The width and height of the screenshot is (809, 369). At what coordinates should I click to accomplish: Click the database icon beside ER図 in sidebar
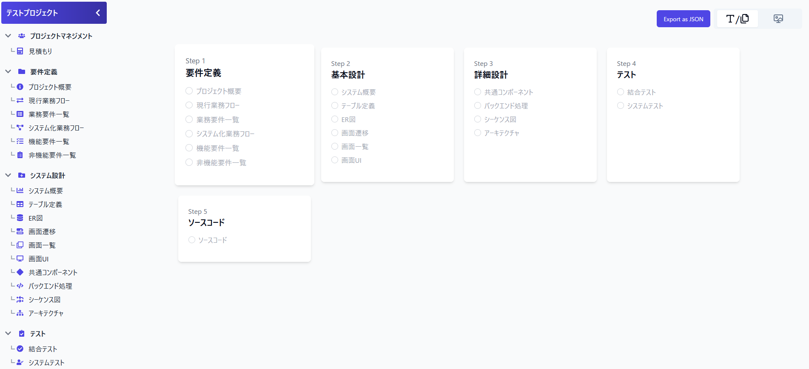pos(20,218)
